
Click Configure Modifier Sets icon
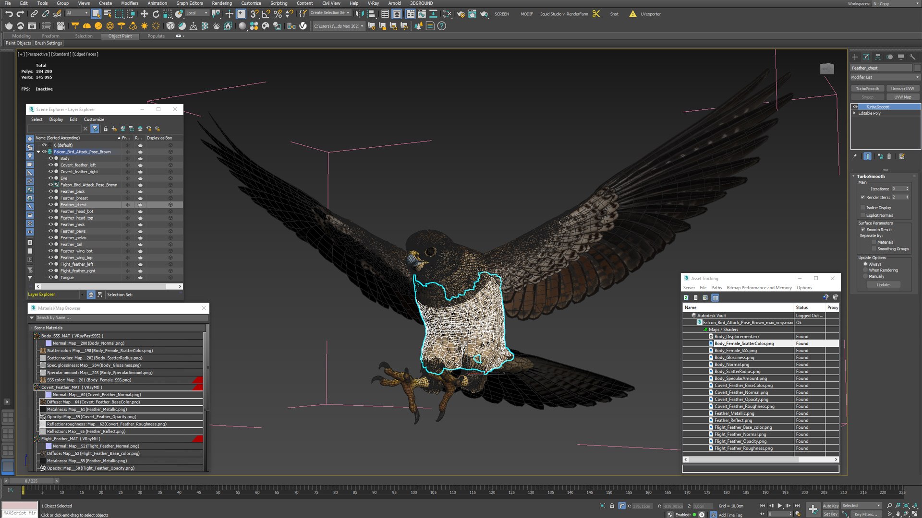tap(902, 156)
